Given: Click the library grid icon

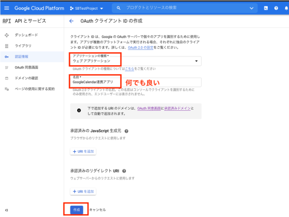Looking at the screenshot, I should click(7, 46).
